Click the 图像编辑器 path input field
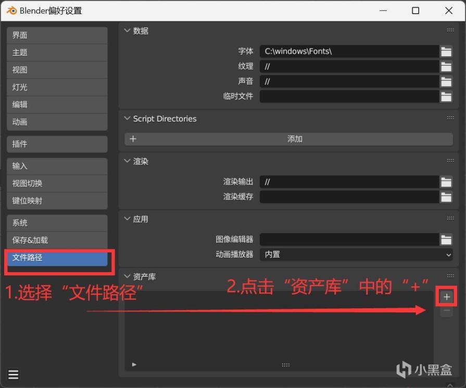This screenshot has width=466, height=388. click(x=349, y=239)
